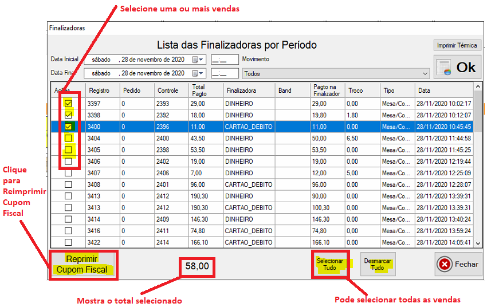
Task: Click the Ok button with report icon
Action: coord(457,67)
